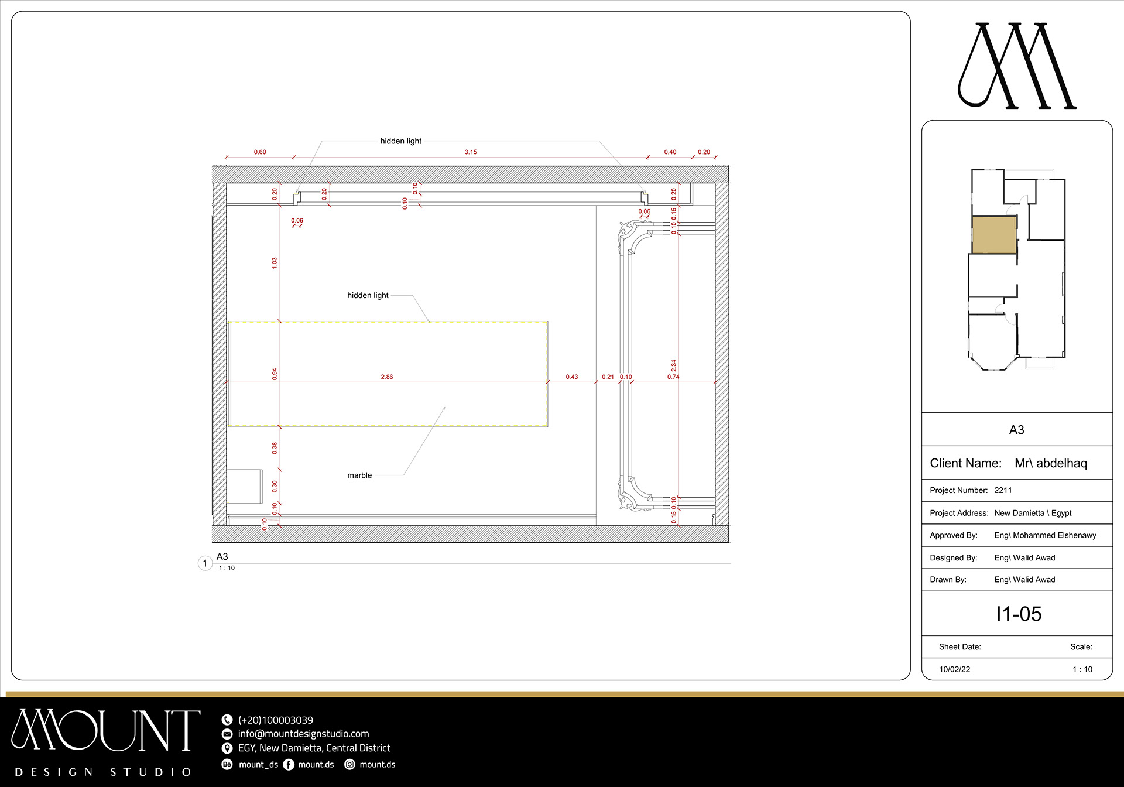Click the Approved By Eng\ Mohammed Elshenawy value
This screenshot has height=787, width=1124.
tap(1045, 535)
